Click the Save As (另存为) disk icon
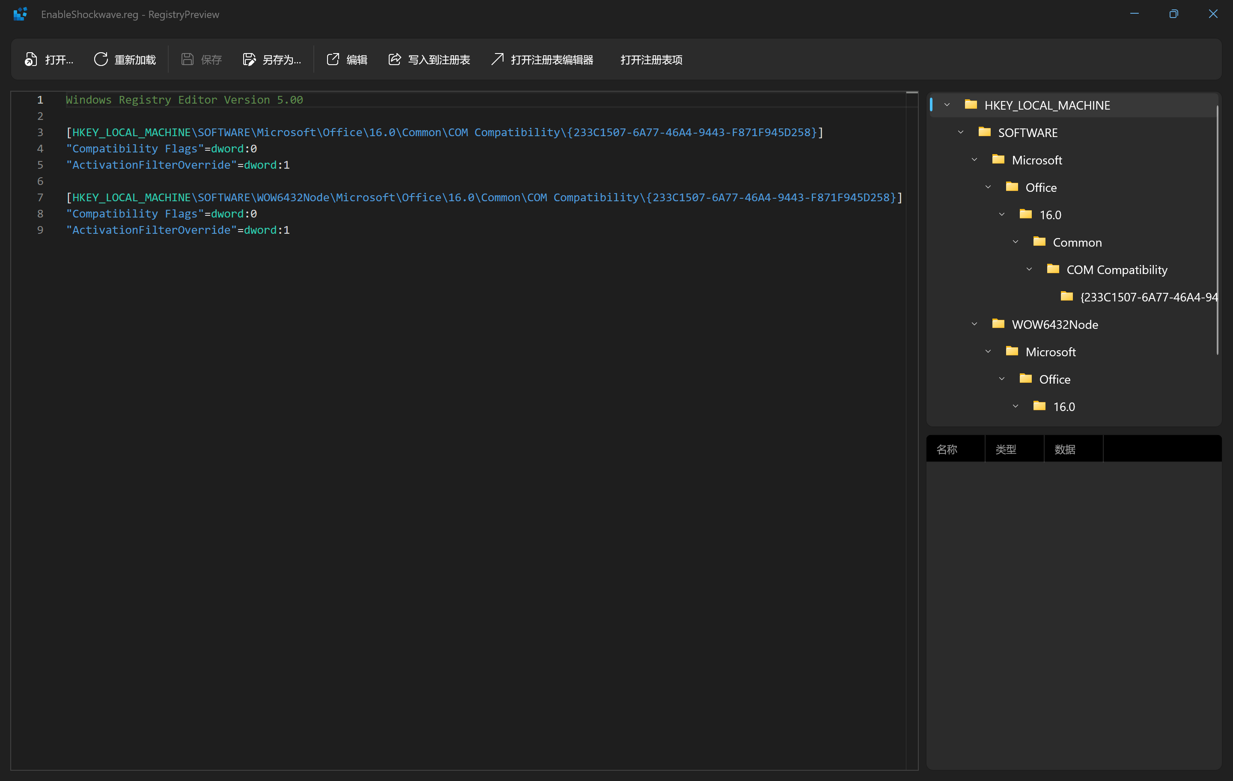 249,60
